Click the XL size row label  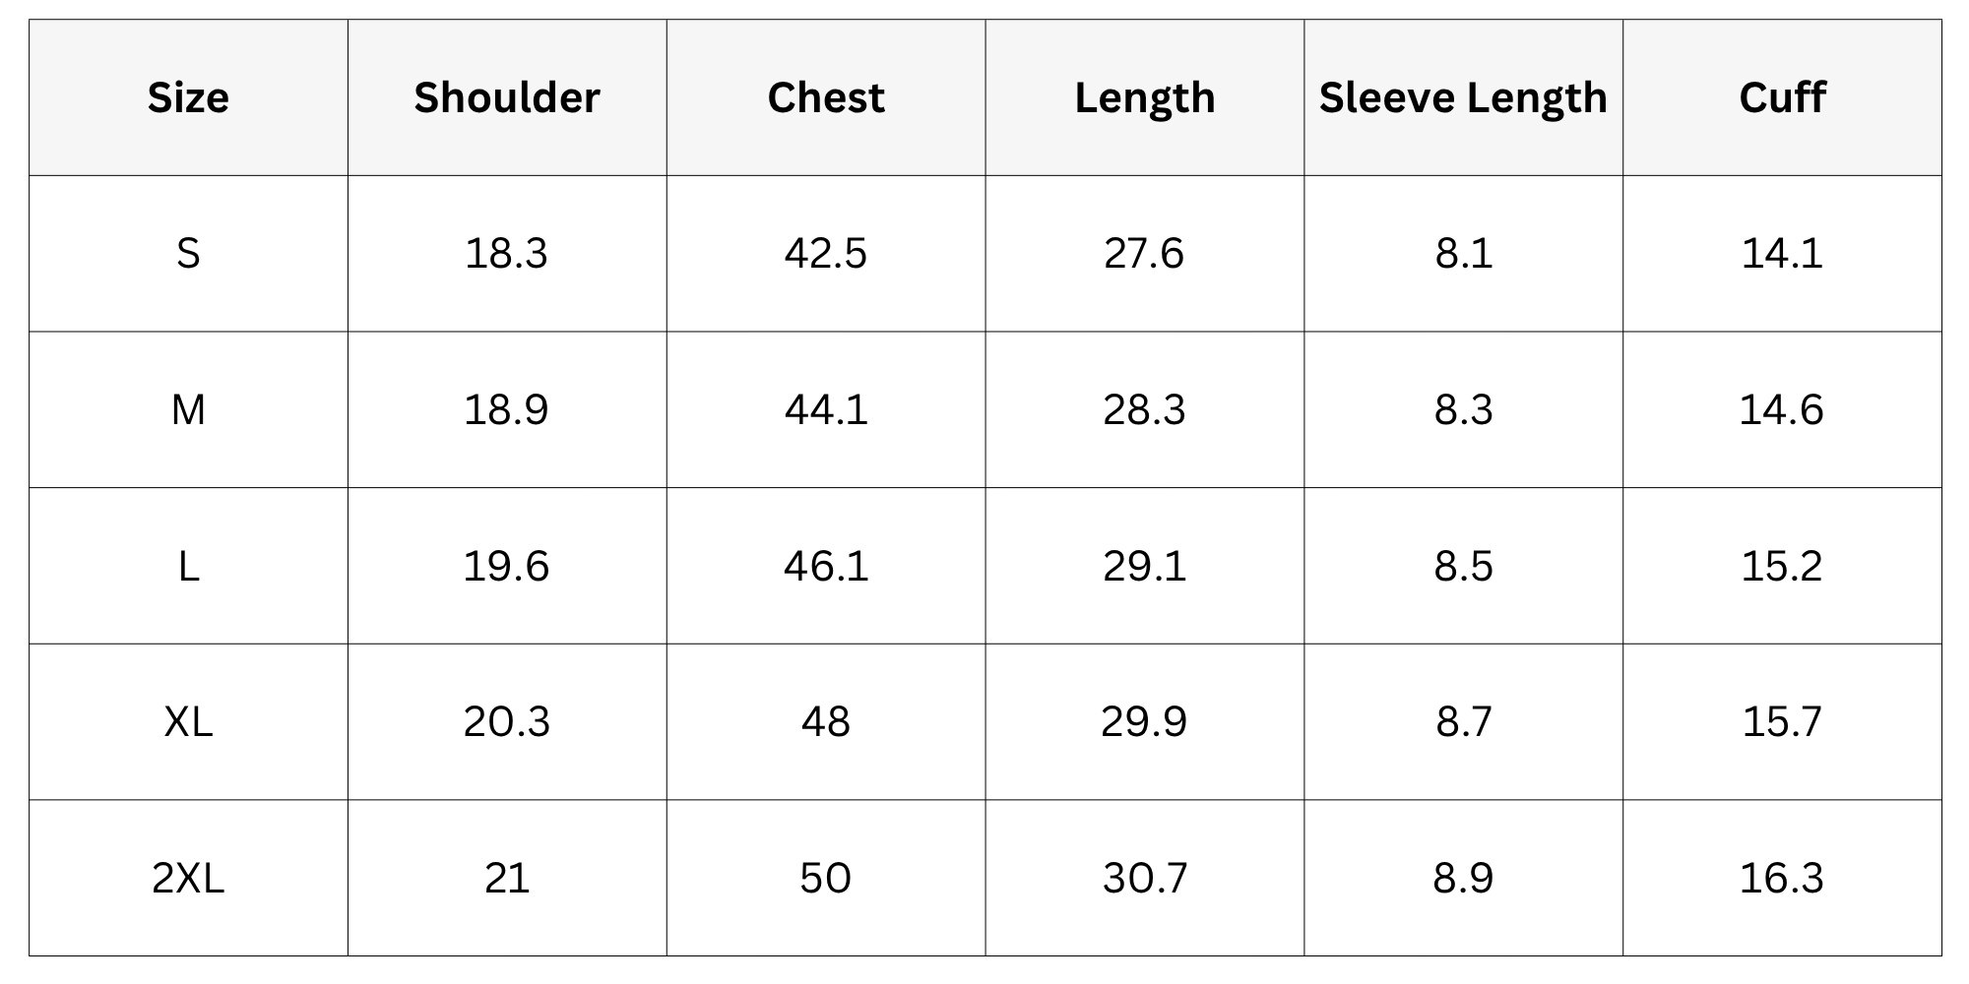(x=188, y=721)
